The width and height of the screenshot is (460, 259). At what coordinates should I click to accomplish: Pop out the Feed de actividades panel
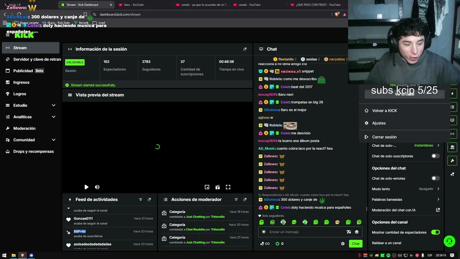tap(149, 200)
